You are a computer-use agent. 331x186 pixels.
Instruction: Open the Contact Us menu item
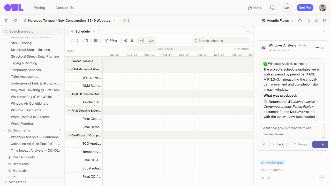point(64,8)
